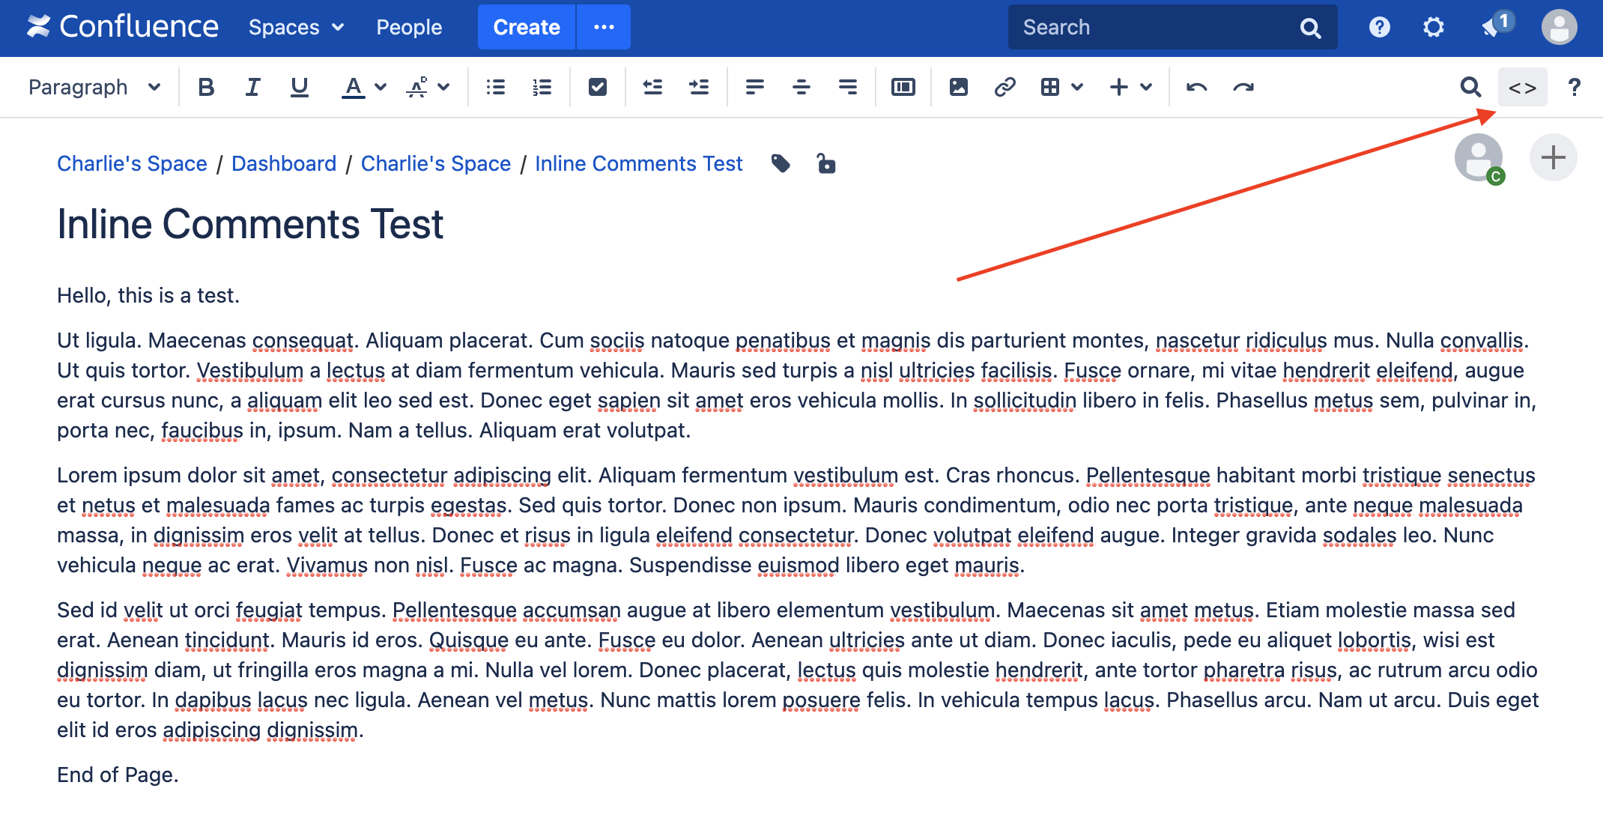Click the page layout icon

tap(903, 88)
